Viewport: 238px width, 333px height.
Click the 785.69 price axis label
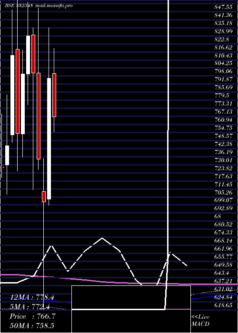pyautogui.click(x=223, y=88)
